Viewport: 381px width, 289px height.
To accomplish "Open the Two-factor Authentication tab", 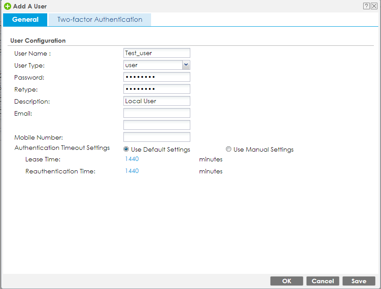I will (100, 20).
